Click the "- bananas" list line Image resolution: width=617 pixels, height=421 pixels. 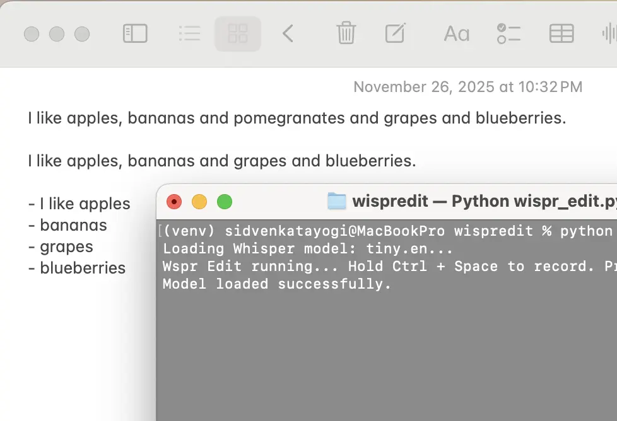[x=68, y=225]
